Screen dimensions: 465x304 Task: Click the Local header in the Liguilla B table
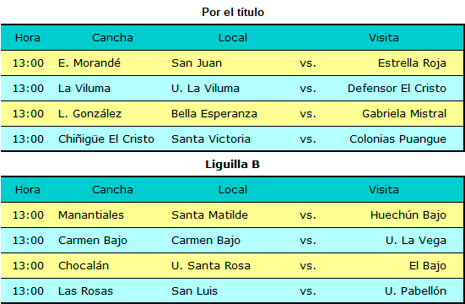coord(233,190)
